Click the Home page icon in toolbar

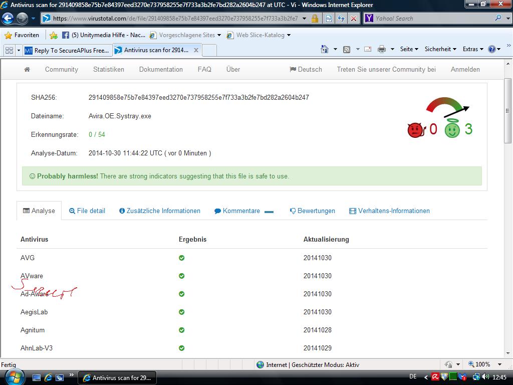(x=325, y=49)
